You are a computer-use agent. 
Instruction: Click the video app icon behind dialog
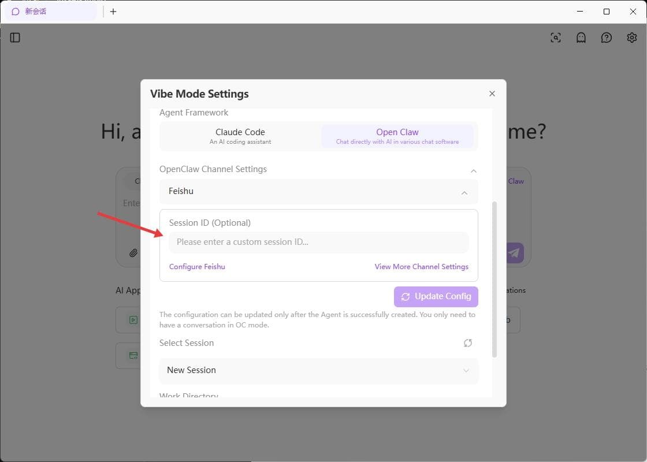point(133,320)
